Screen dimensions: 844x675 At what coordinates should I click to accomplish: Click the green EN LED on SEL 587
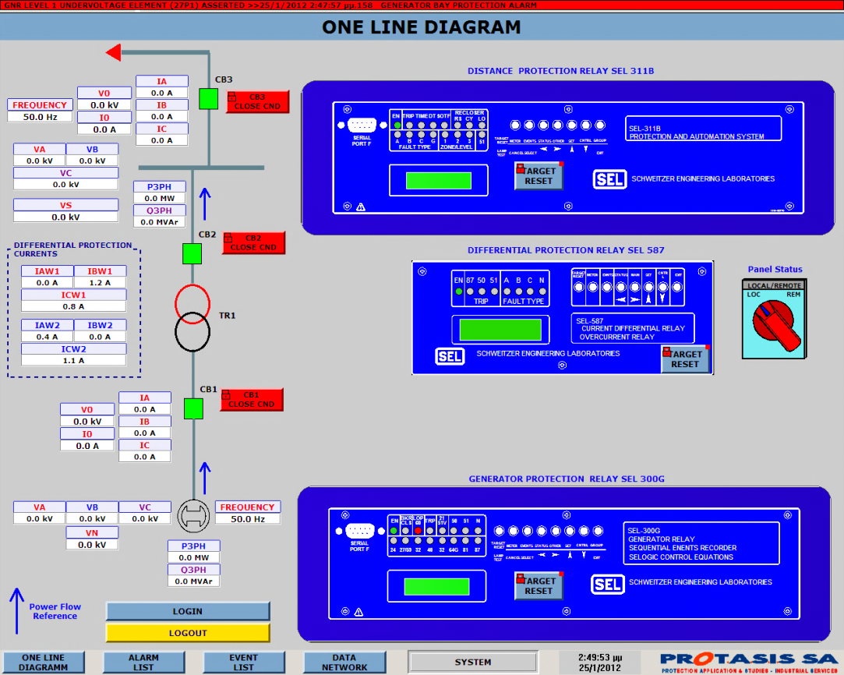point(458,292)
